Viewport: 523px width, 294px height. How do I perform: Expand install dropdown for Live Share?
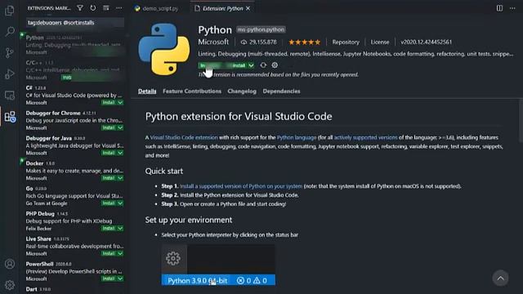point(120,254)
